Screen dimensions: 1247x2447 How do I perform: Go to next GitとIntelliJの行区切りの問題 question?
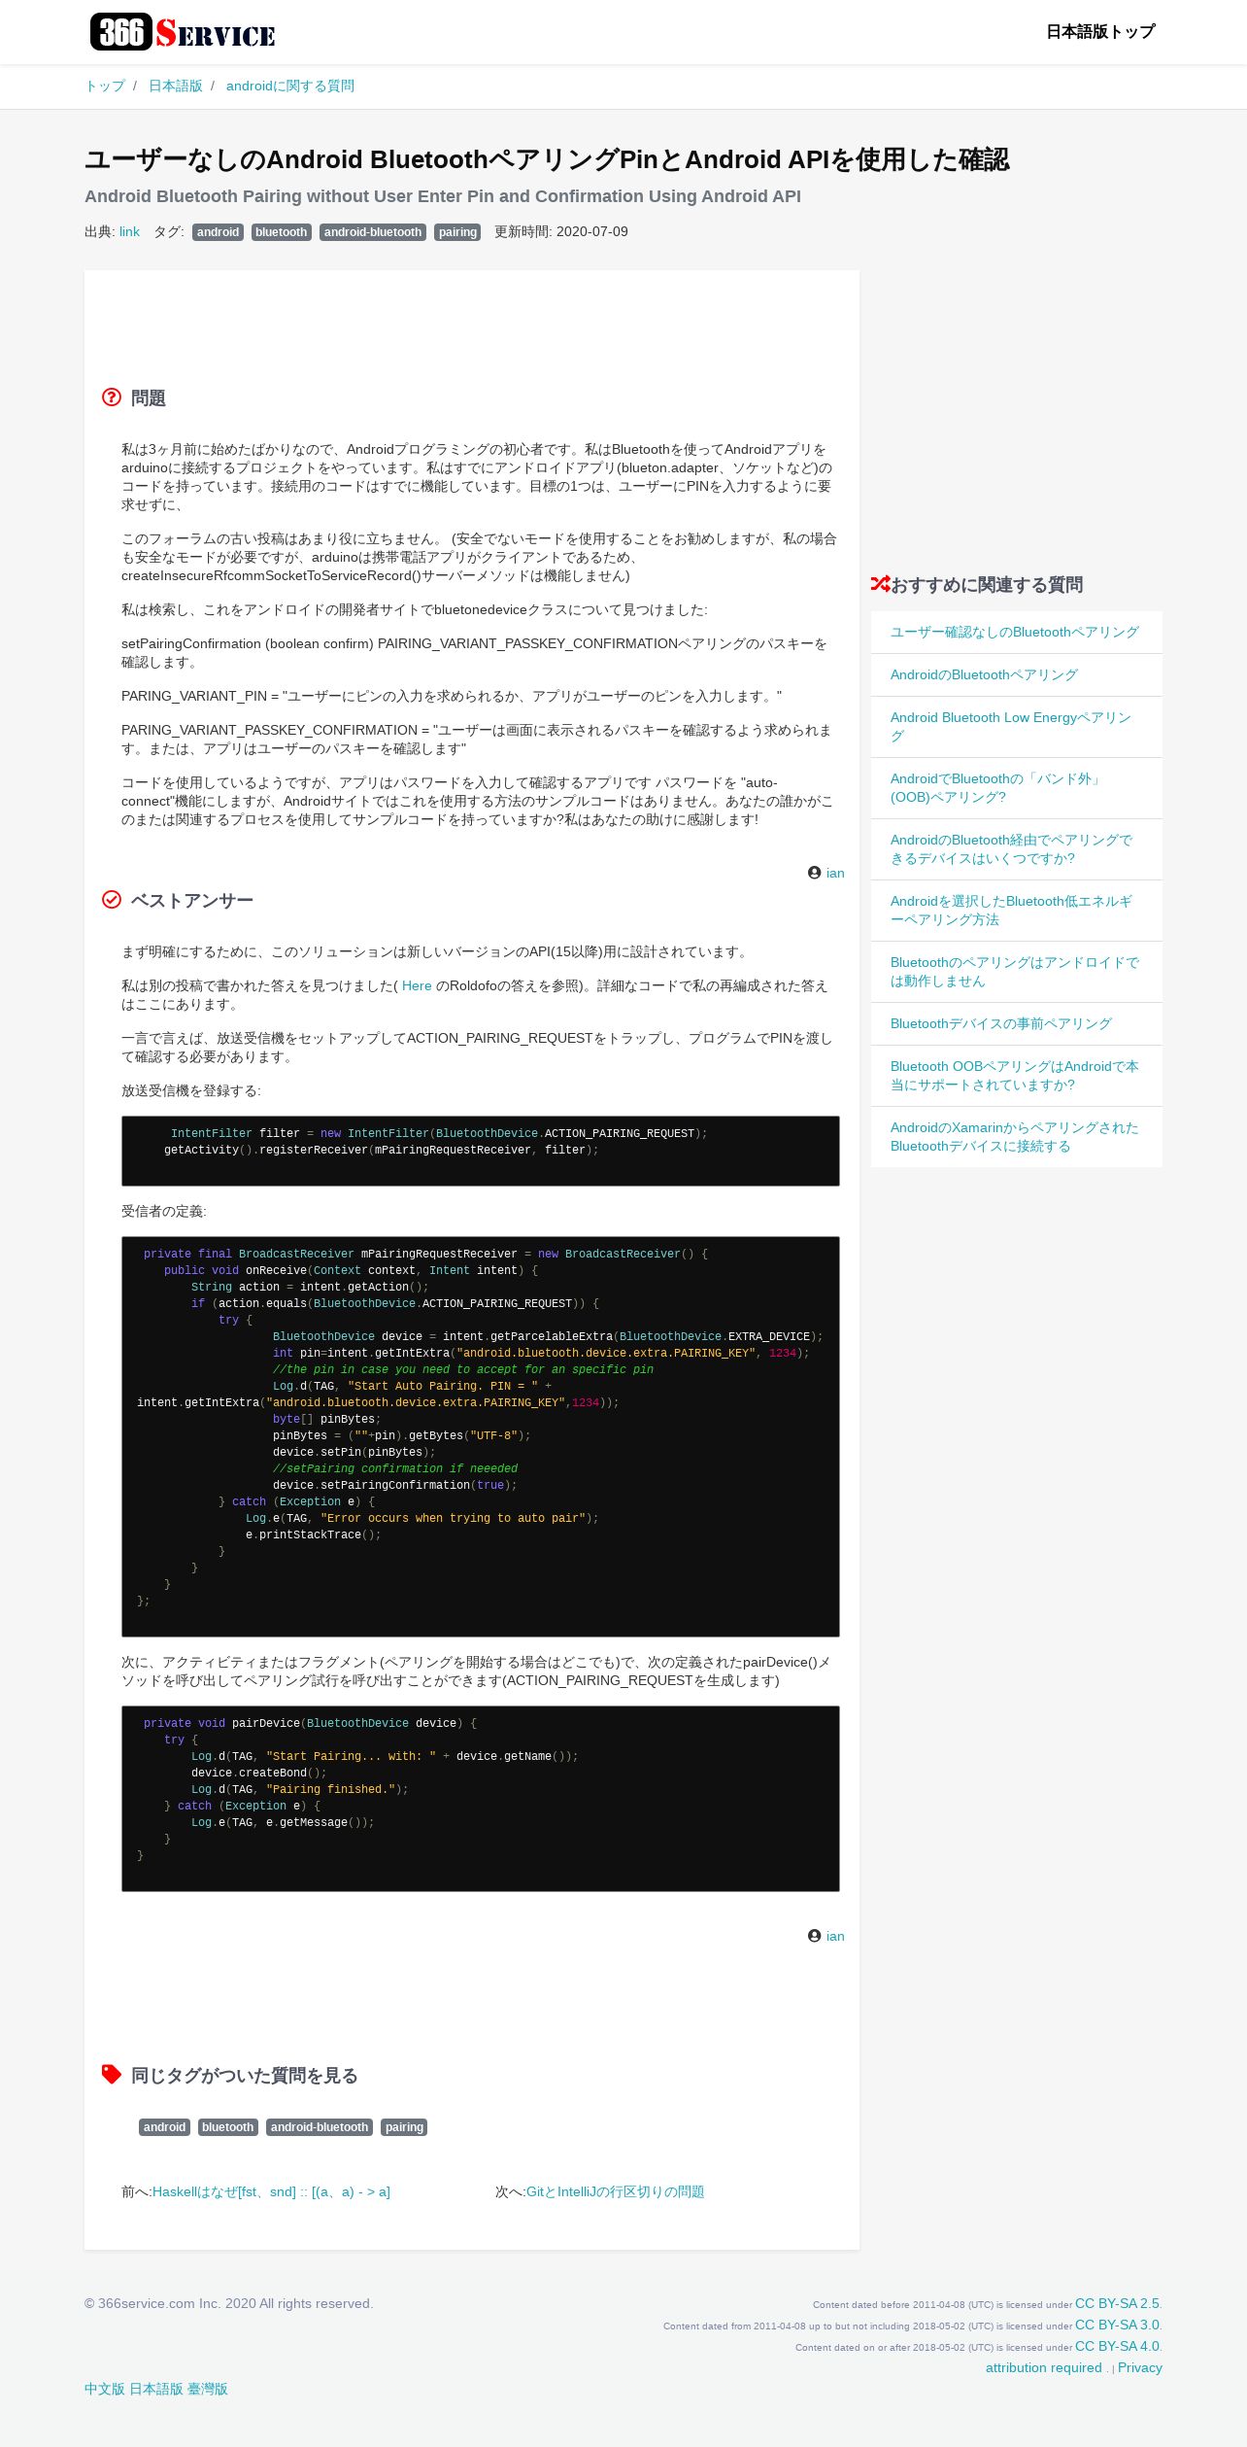pyautogui.click(x=616, y=2191)
